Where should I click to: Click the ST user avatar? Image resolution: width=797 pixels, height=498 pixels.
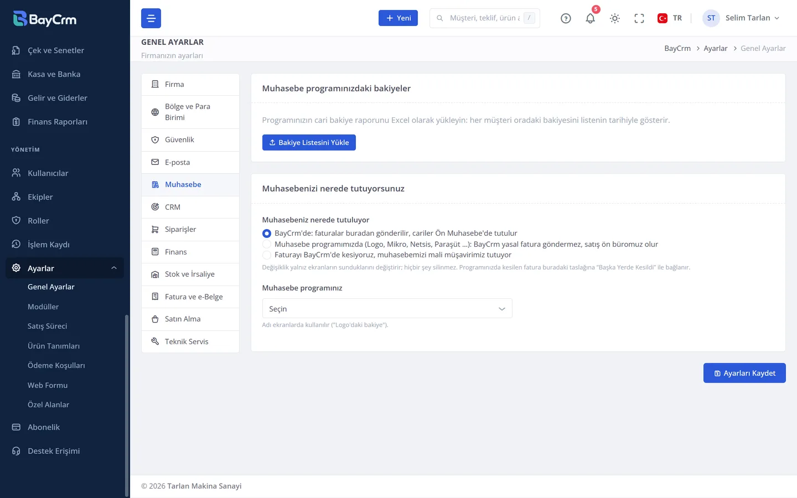click(x=711, y=18)
